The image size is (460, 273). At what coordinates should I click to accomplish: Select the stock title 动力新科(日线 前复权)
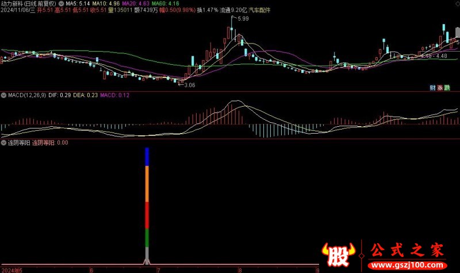click(28, 4)
